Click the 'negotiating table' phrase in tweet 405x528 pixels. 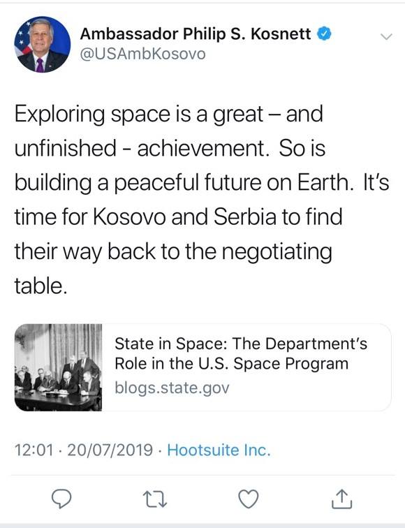click(173, 268)
